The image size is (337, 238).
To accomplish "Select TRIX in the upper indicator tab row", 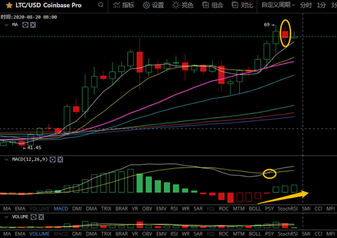I will coord(106,209).
